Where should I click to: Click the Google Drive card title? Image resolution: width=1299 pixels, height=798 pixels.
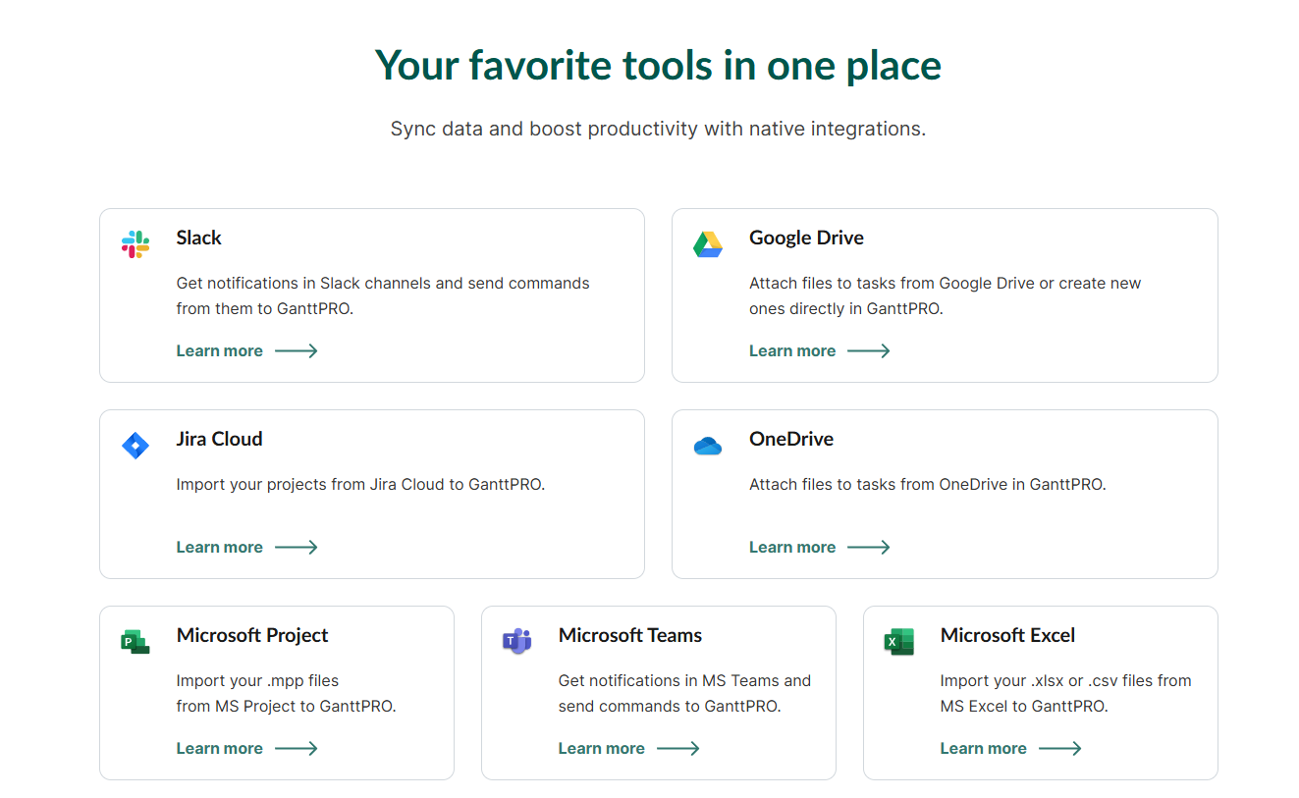[x=807, y=238]
